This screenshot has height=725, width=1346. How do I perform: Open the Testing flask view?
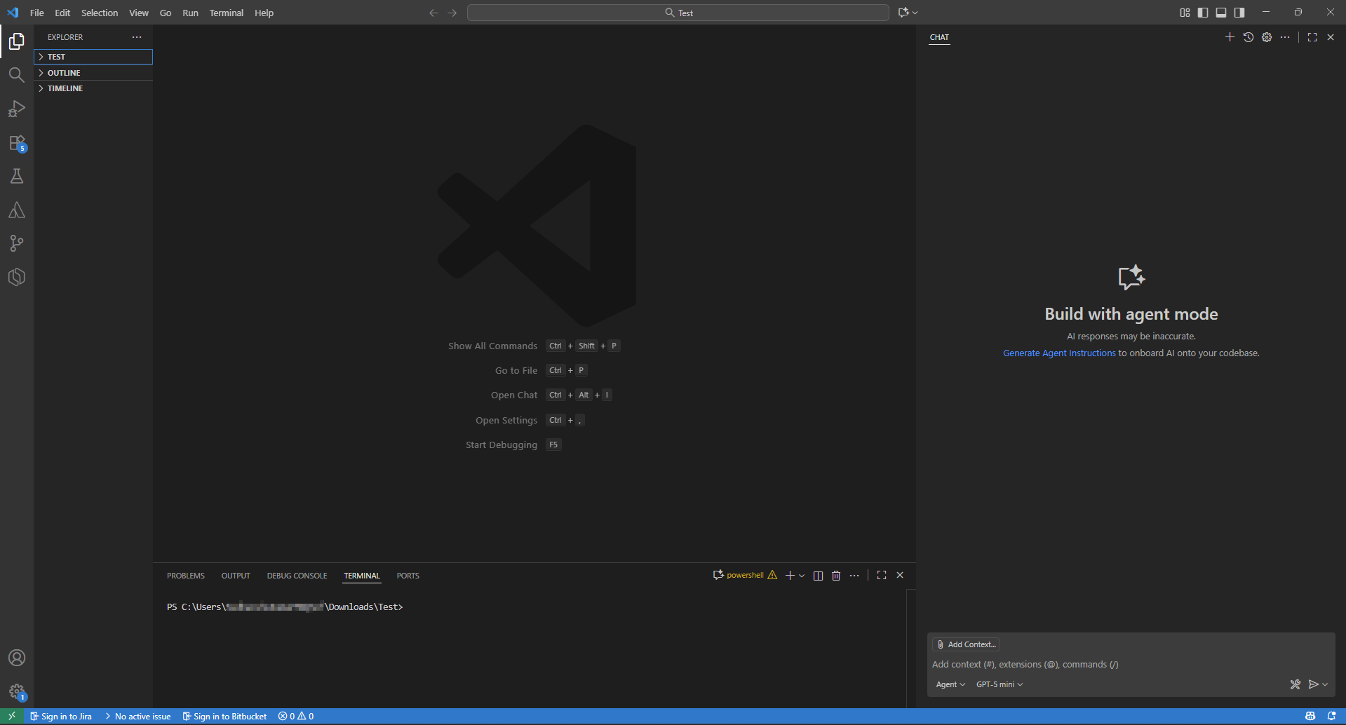(x=17, y=176)
